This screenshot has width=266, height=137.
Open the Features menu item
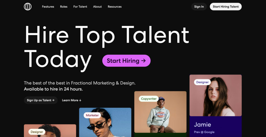48,6
